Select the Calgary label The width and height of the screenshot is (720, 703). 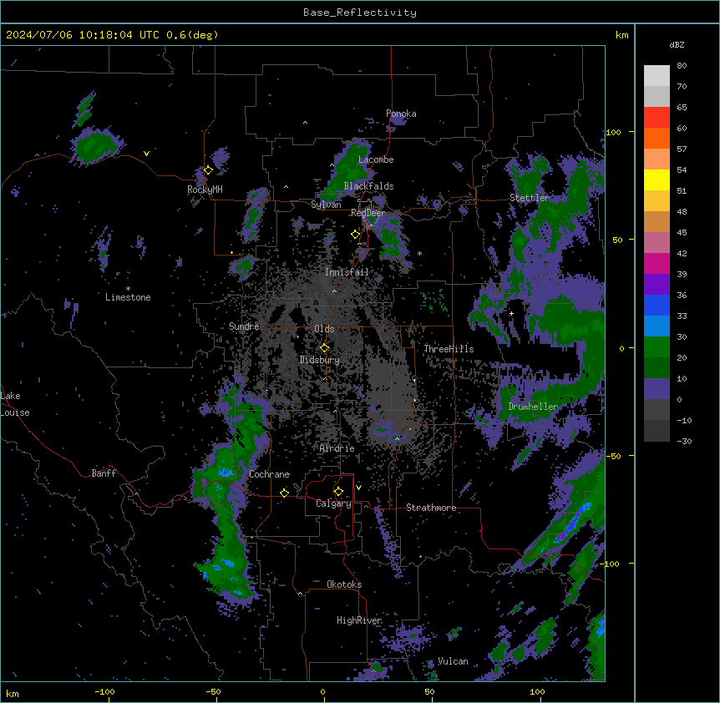click(333, 503)
